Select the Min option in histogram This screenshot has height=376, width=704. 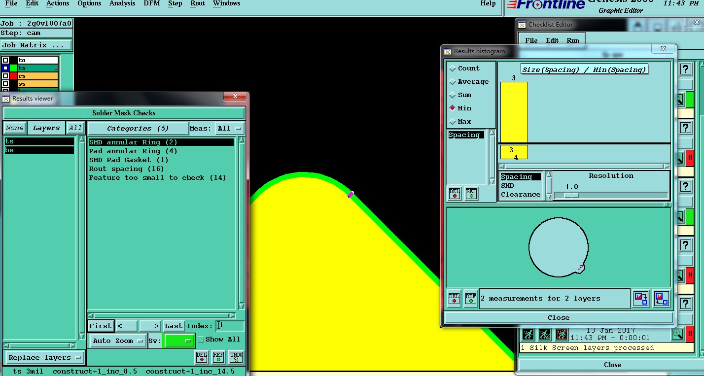pos(460,108)
